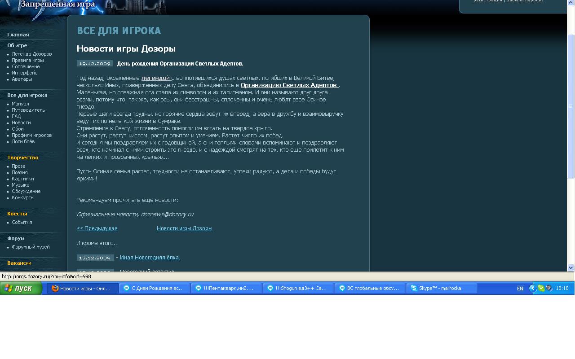The width and height of the screenshot is (575, 359).
Task: Switch to the ВС глобальные обсу… taskbar chat
Action: pyautogui.click(x=370, y=289)
